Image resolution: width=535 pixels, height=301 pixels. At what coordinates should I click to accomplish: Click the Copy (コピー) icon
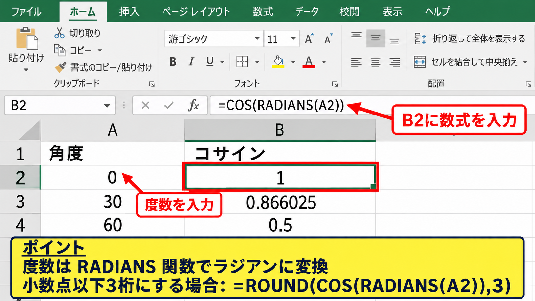60,50
